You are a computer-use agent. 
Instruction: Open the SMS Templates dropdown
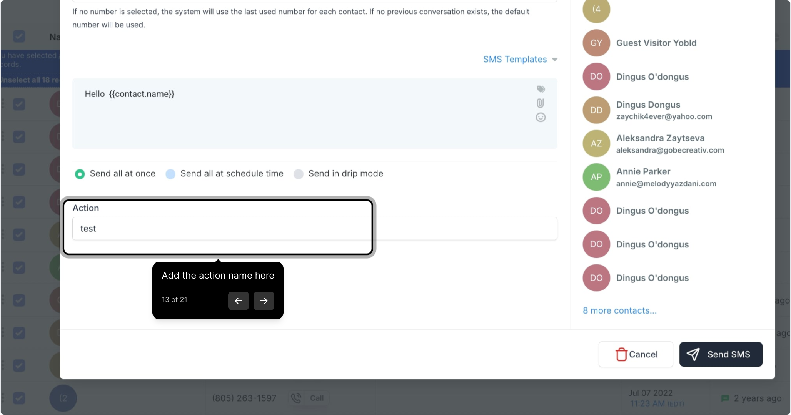click(x=515, y=60)
